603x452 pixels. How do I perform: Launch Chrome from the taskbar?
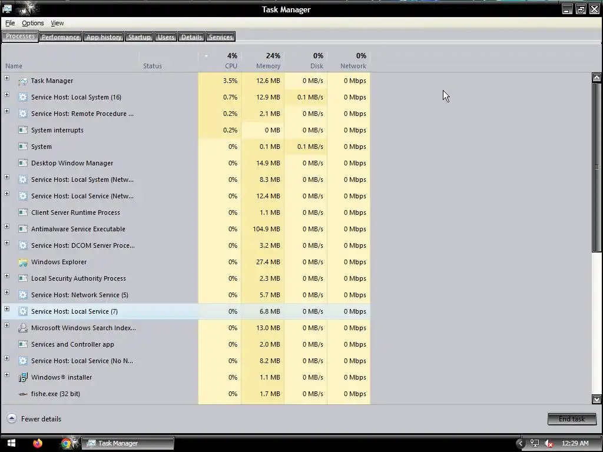click(x=66, y=444)
